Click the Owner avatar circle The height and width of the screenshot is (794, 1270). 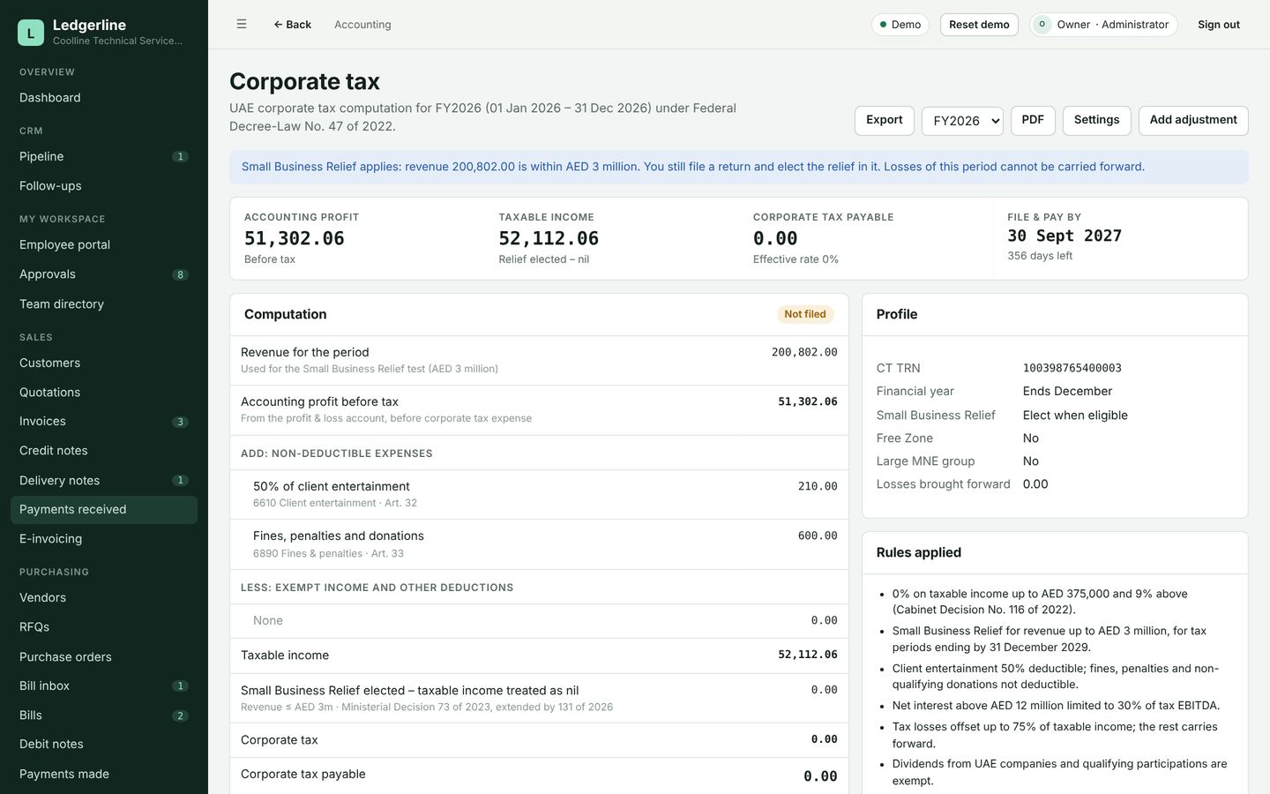[1042, 25]
